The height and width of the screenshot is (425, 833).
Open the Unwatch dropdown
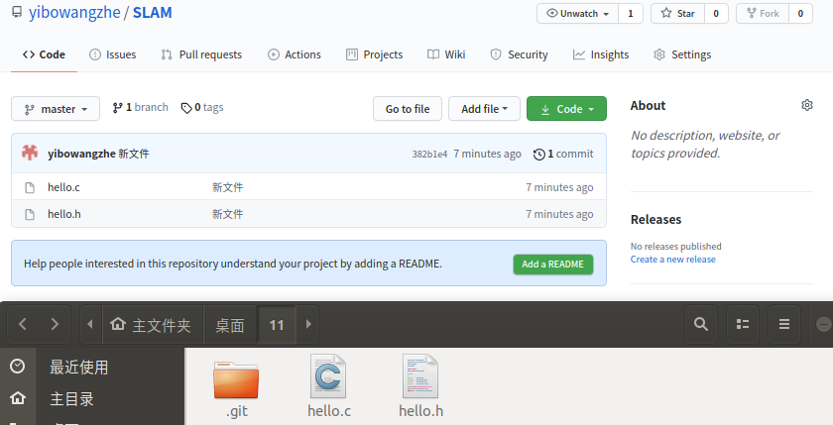click(577, 13)
